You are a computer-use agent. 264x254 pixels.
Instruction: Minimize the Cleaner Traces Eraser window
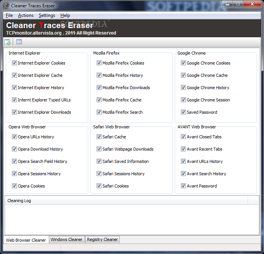[x=227, y=4]
